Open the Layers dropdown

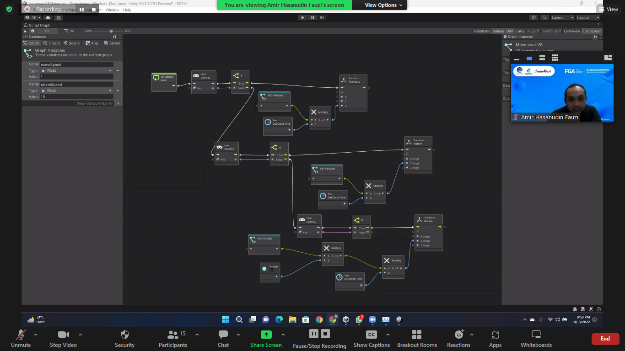point(562,18)
